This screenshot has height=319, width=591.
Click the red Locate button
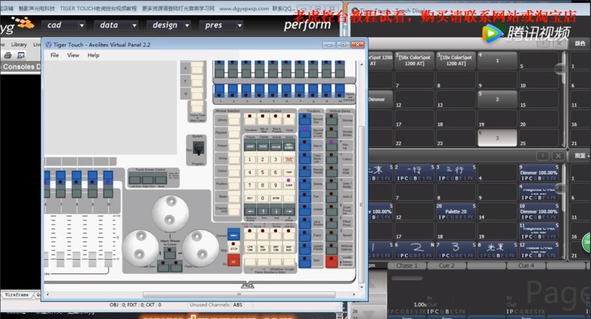click(x=331, y=261)
